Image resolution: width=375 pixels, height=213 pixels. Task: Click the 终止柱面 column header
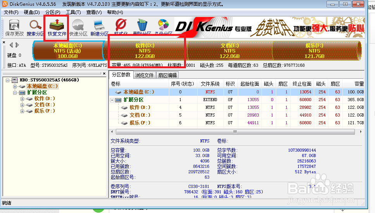click(x=302, y=84)
